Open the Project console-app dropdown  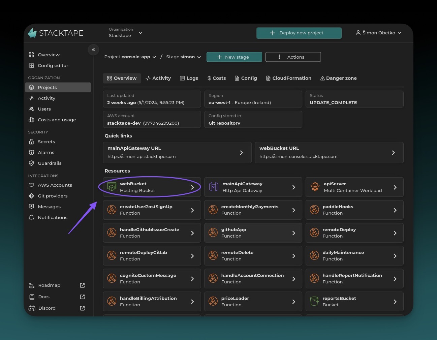pyautogui.click(x=130, y=57)
